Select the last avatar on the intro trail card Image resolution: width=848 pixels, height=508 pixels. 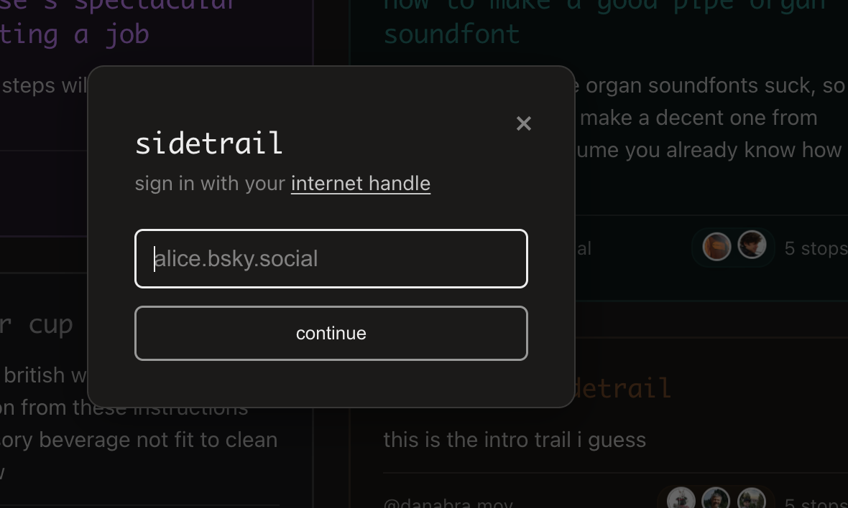pyautogui.click(x=751, y=499)
